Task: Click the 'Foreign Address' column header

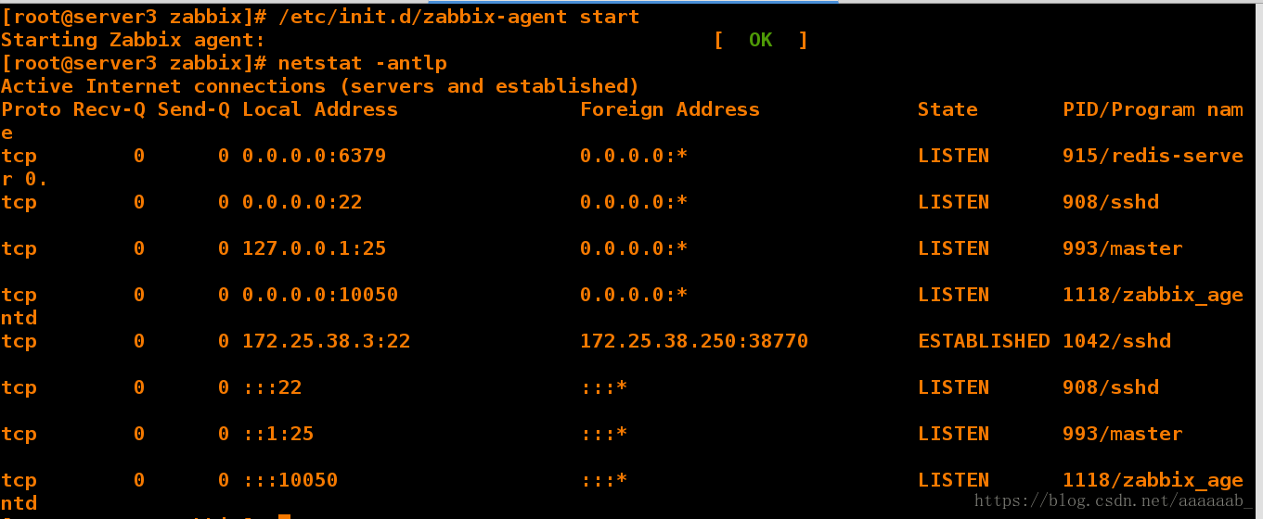Action: point(670,109)
